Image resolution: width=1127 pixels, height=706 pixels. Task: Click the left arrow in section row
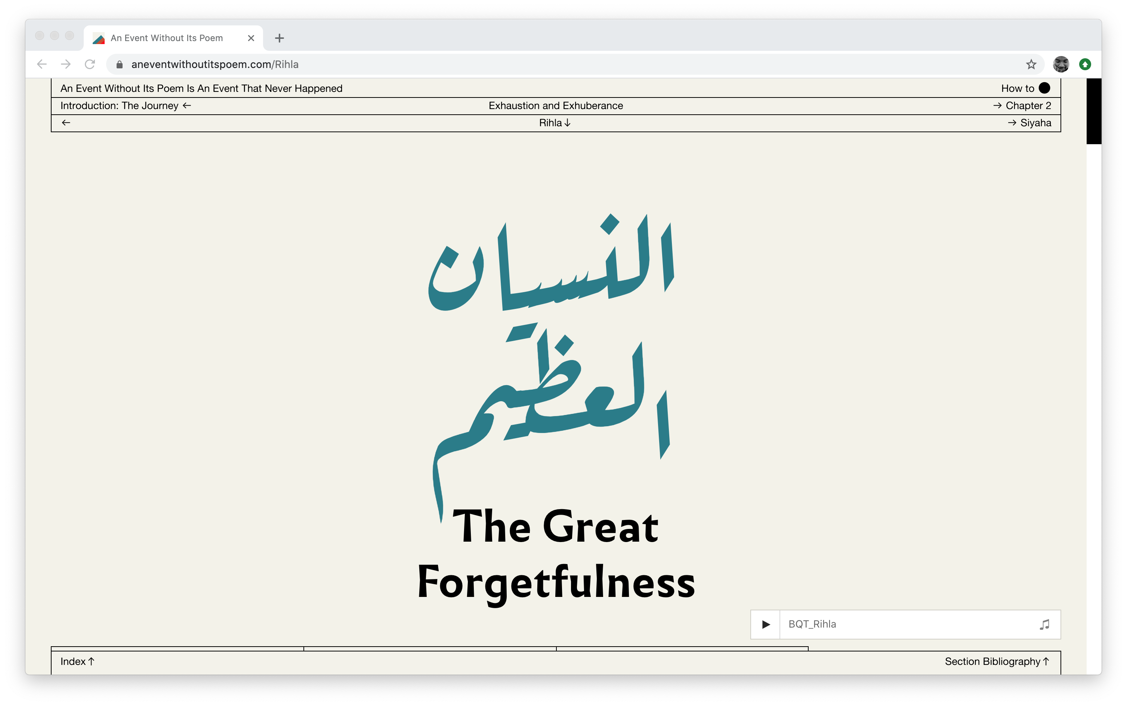(x=66, y=123)
